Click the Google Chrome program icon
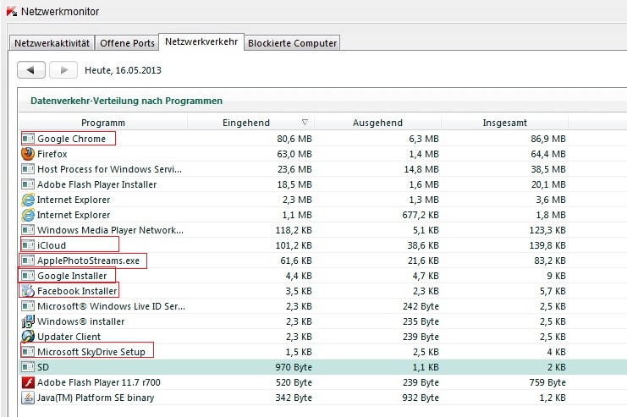This screenshot has width=627, height=417. [28, 139]
